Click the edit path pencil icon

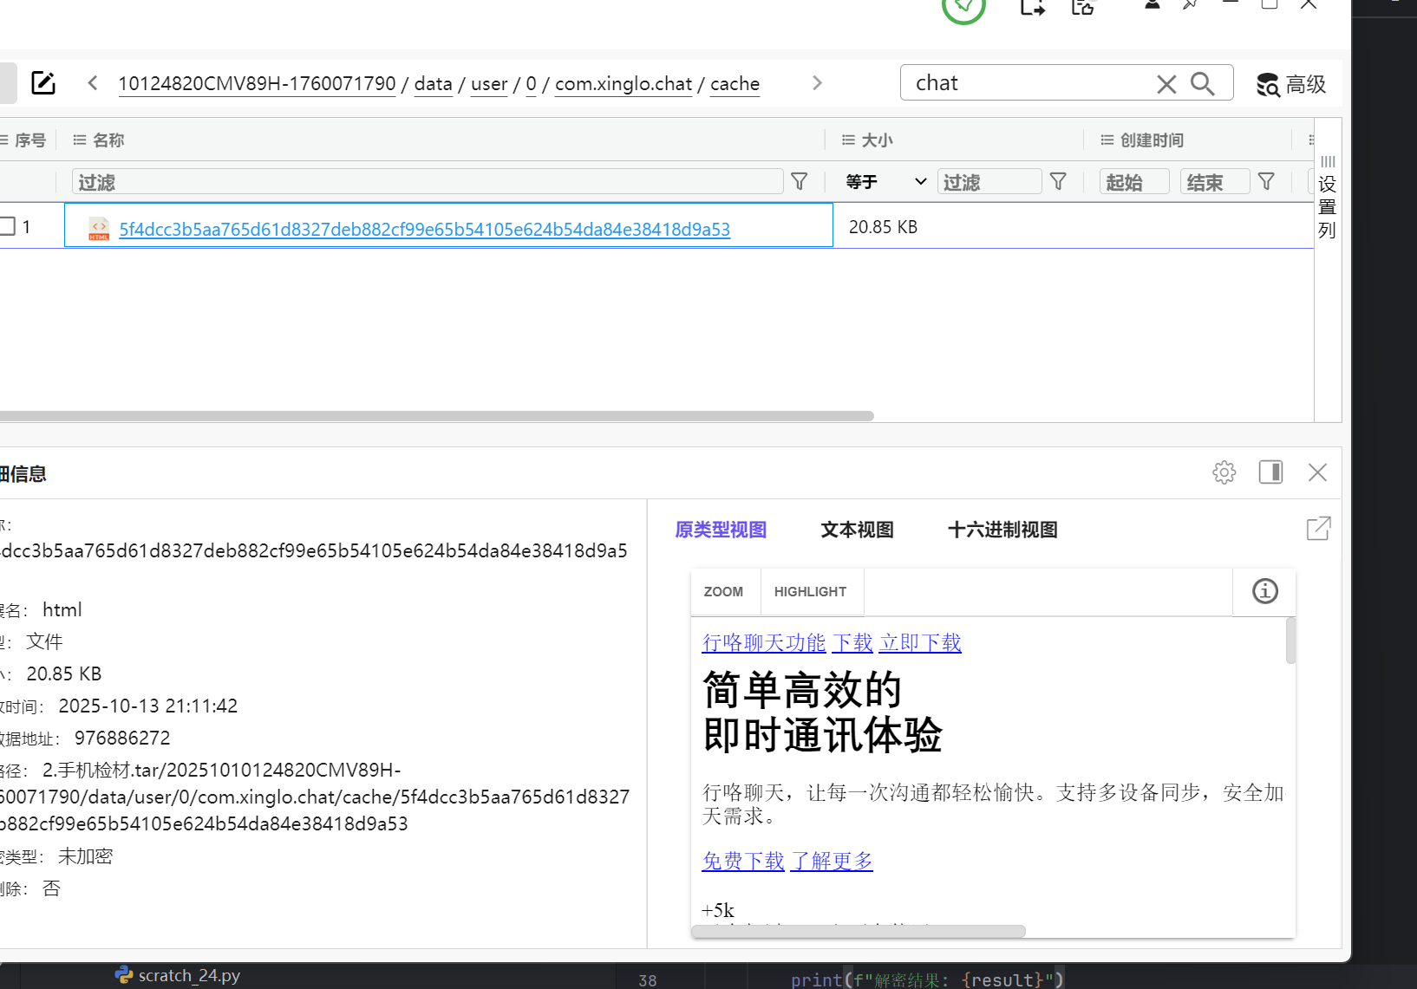point(43,83)
